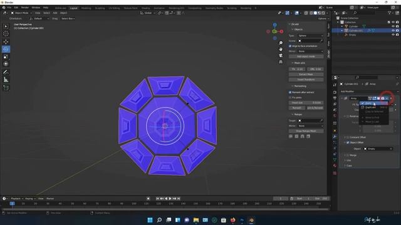Open Orientation Default dropdown

click(39, 19)
